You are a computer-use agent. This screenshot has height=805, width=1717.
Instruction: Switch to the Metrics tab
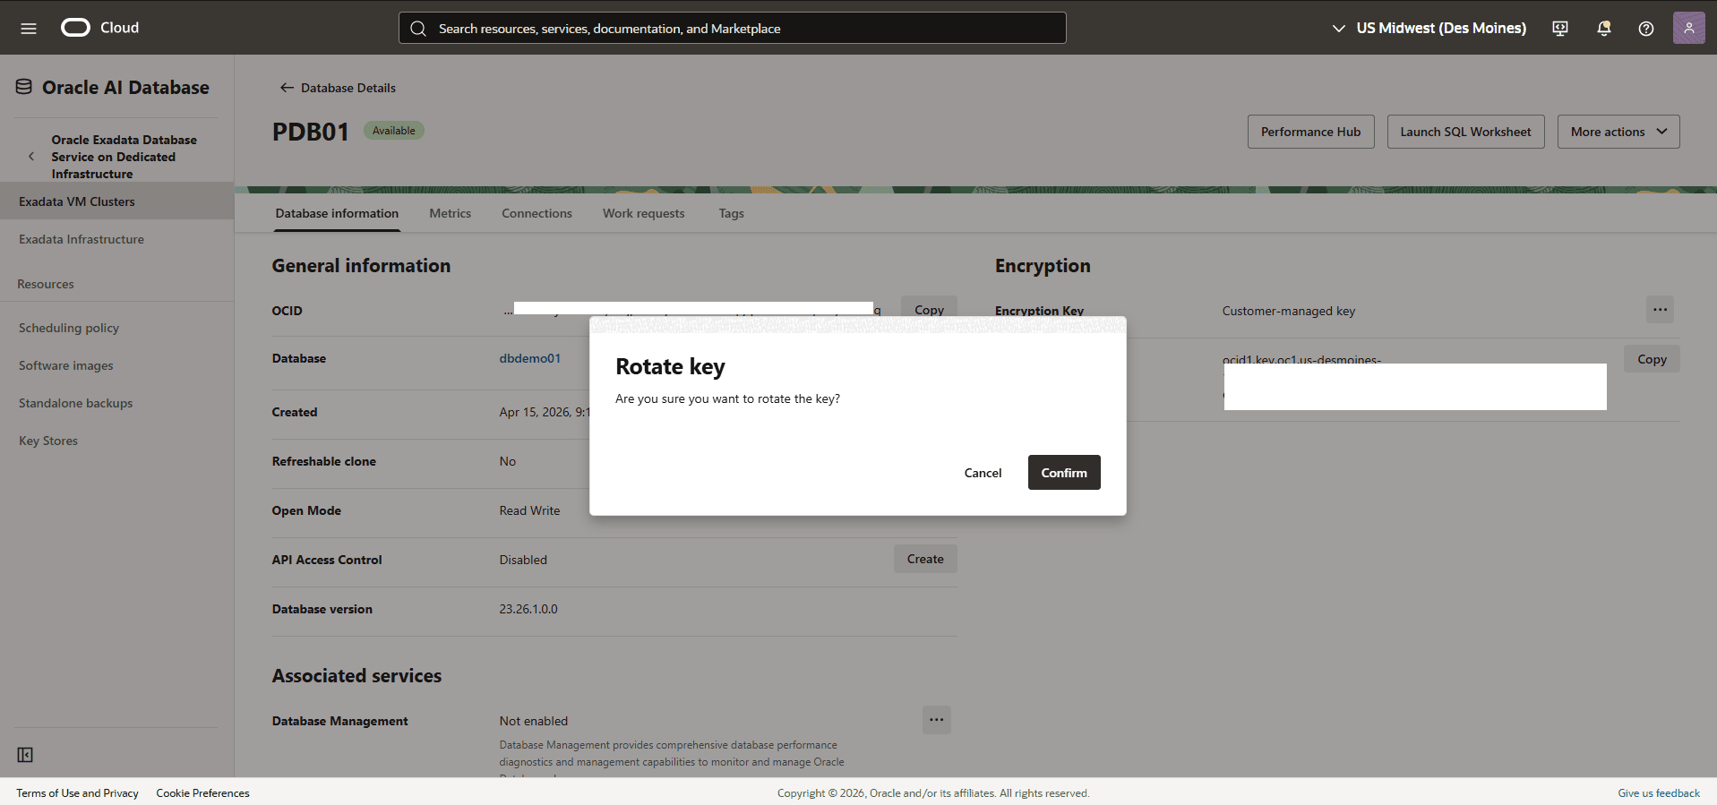(x=450, y=213)
